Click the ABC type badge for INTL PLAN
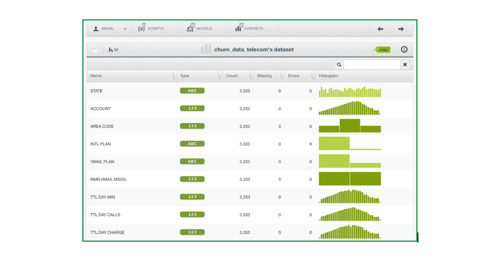The image size is (491, 260). pos(192,144)
